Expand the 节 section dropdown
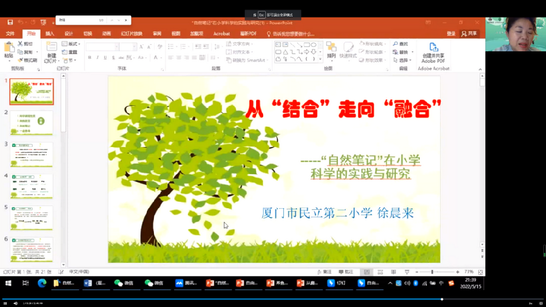 [70, 60]
